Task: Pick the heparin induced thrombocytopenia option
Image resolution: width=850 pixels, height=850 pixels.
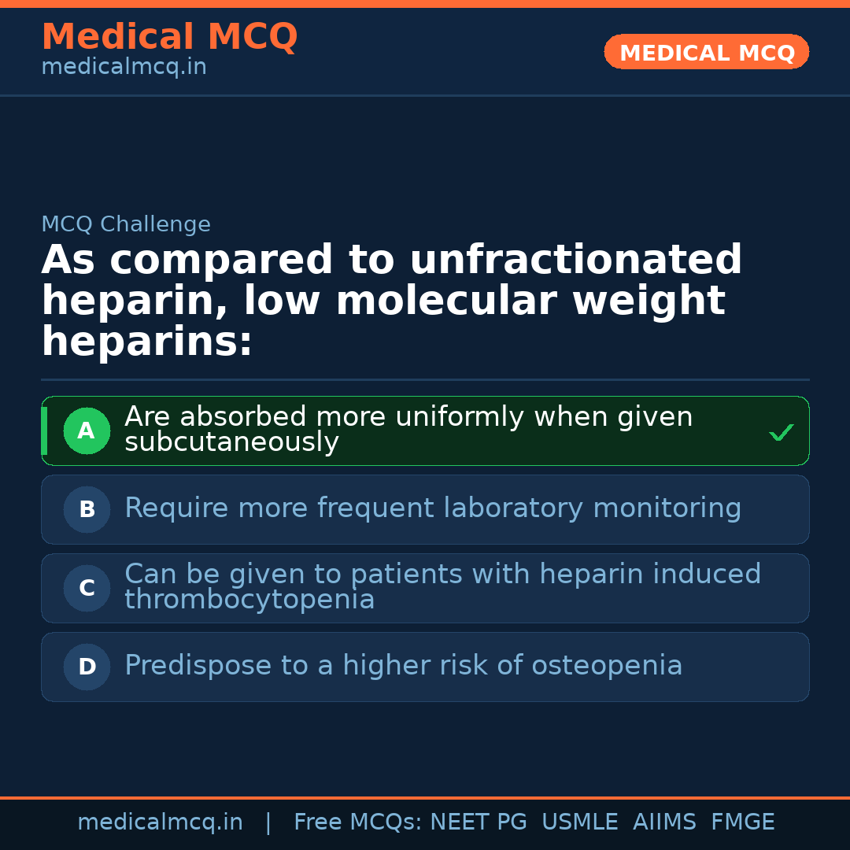Action: click(x=442, y=587)
